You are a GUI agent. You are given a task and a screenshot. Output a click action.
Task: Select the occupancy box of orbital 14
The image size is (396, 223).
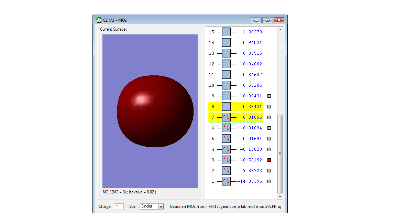pyautogui.click(x=226, y=42)
